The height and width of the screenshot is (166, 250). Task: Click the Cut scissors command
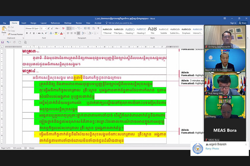tap(11, 27)
